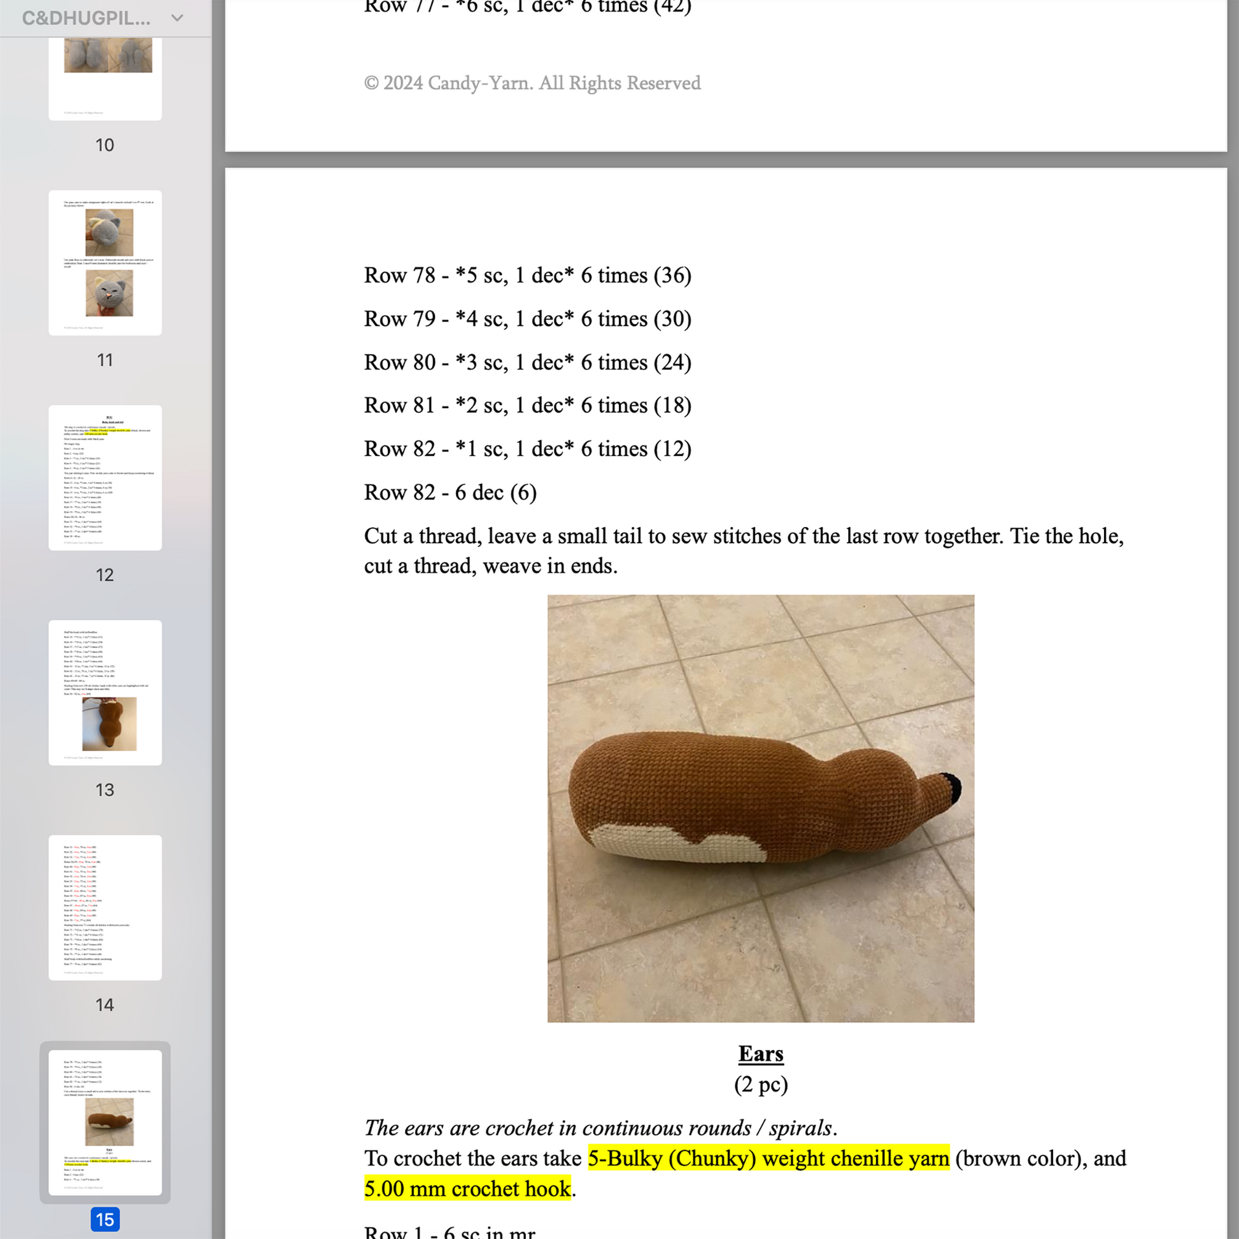Select page 13 thumbnail in sidebar
This screenshot has width=1239, height=1239.
click(x=105, y=692)
